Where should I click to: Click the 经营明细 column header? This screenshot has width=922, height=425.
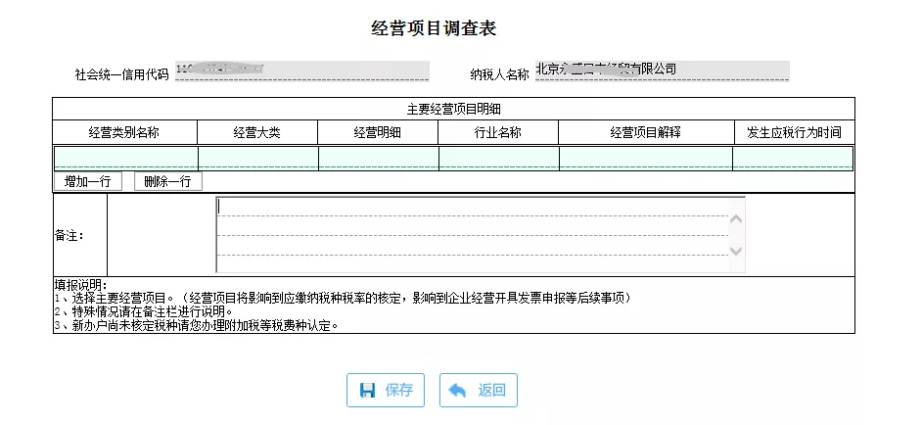pos(378,132)
